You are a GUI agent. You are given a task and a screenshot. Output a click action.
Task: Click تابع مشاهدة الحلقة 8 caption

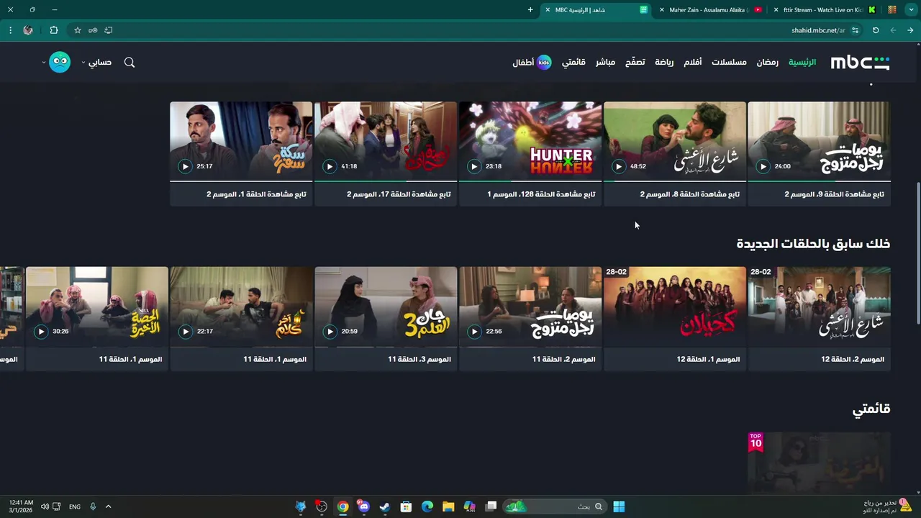[x=689, y=194]
